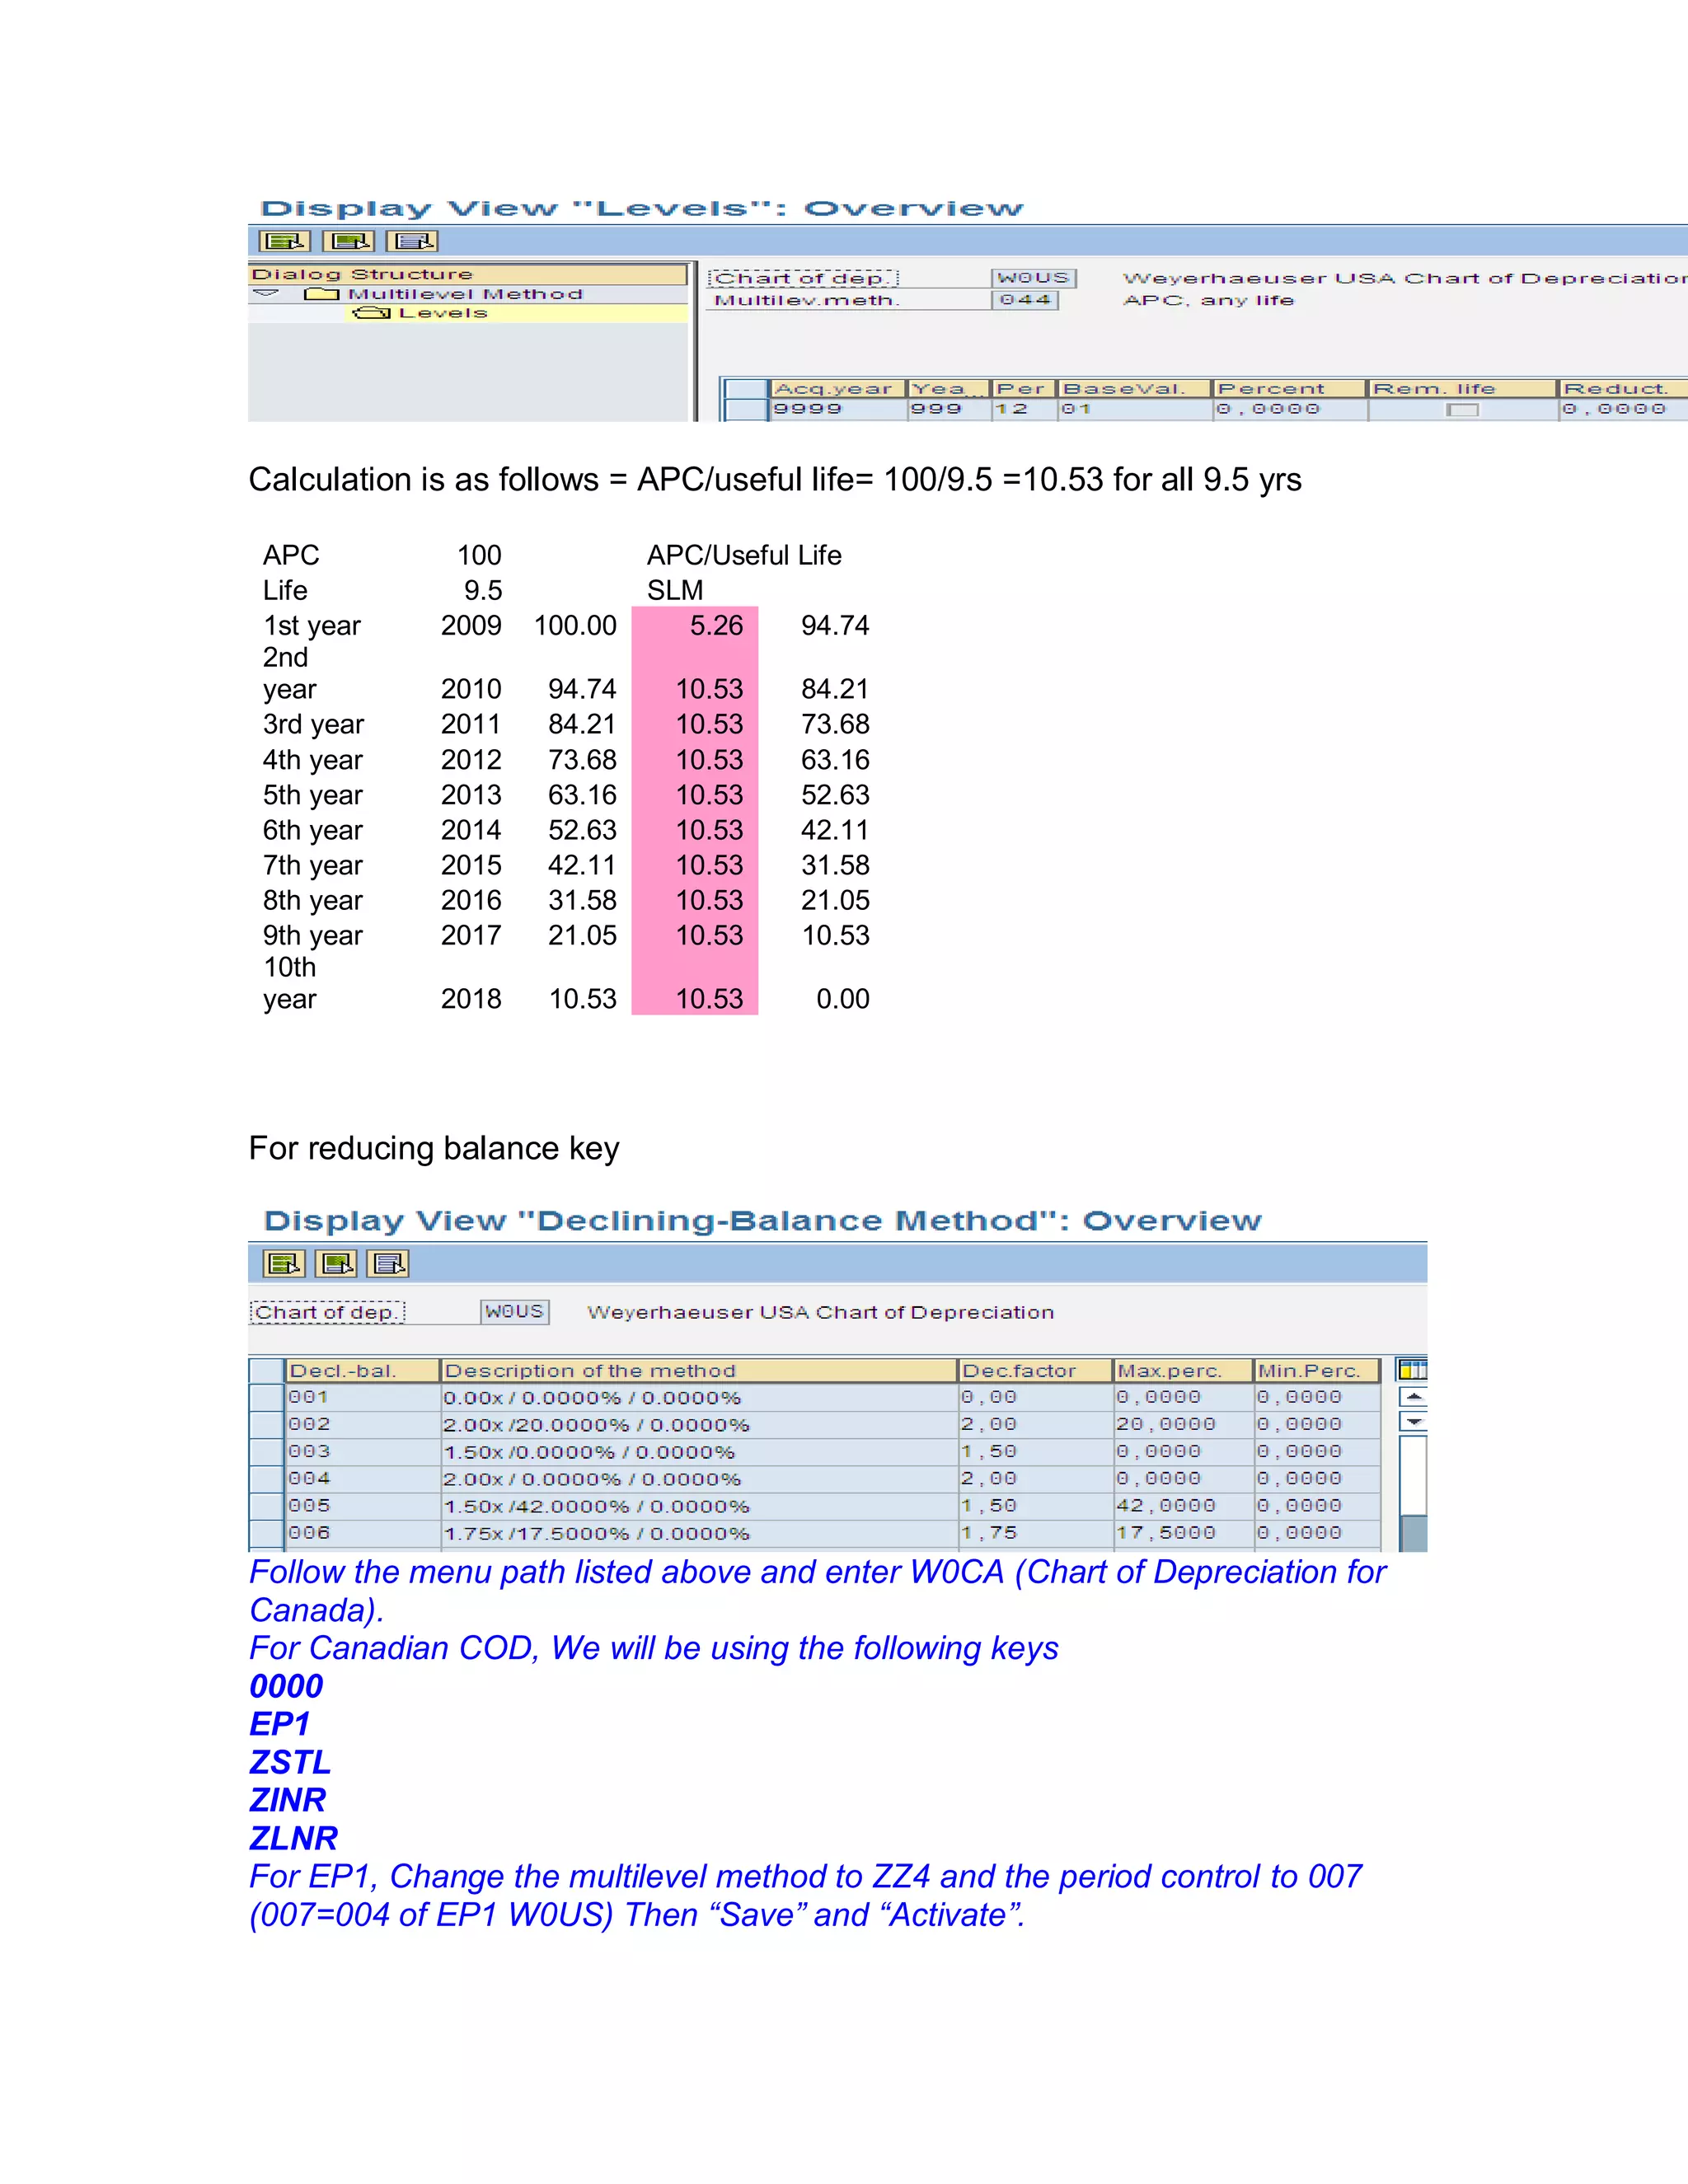Click the 'Dialog Structure' panel header
This screenshot has width=1688, height=2184.
[x=467, y=274]
